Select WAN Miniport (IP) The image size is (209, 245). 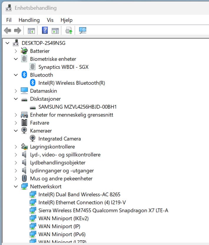[x=59, y=226]
